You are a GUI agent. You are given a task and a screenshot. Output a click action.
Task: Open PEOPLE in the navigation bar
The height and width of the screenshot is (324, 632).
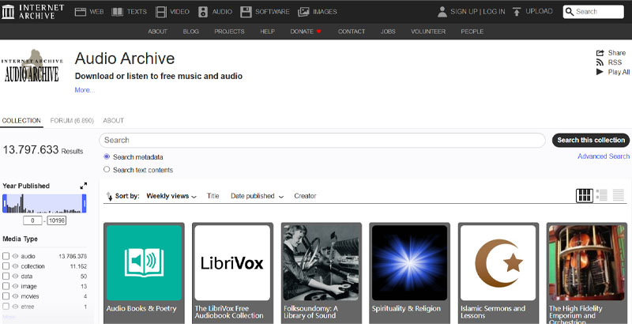(x=472, y=32)
